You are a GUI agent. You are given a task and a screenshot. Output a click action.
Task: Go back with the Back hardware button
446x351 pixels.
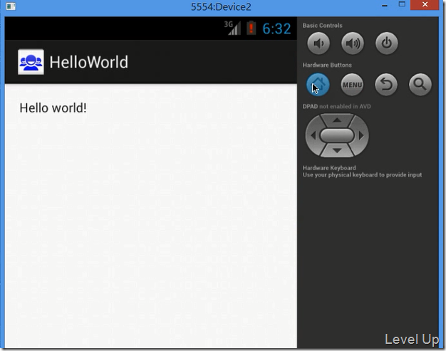[x=386, y=85]
